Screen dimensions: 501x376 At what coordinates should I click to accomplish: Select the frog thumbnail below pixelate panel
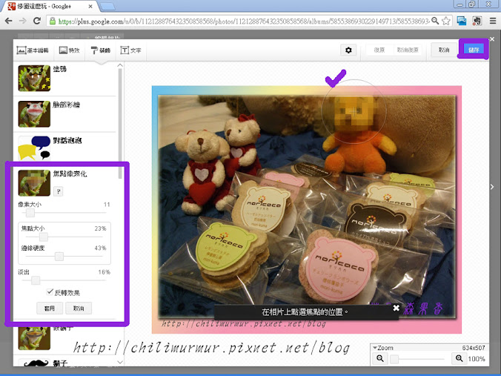click(34, 338)
